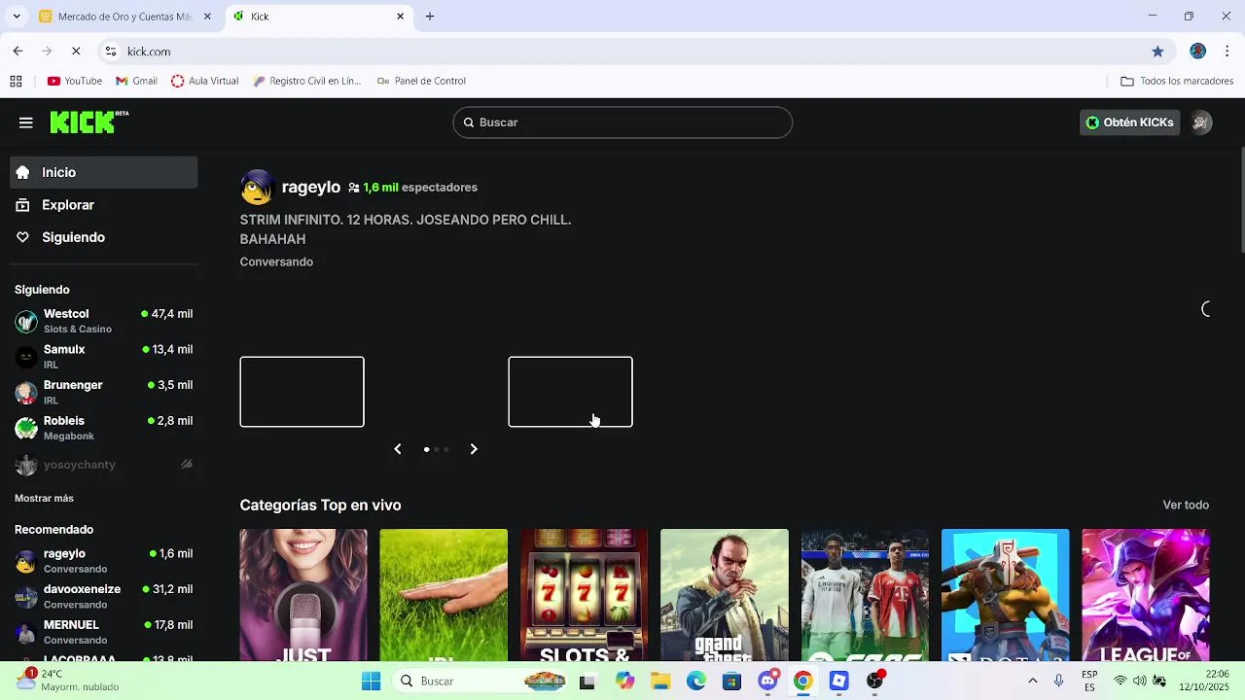The height and width of the screenshot is (700, 1245).
Task: Stop loading the page
Action: click(x=76, y=51)
